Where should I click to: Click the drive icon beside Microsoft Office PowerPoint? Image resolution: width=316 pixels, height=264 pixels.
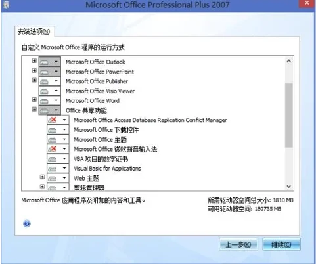point(45,72)
